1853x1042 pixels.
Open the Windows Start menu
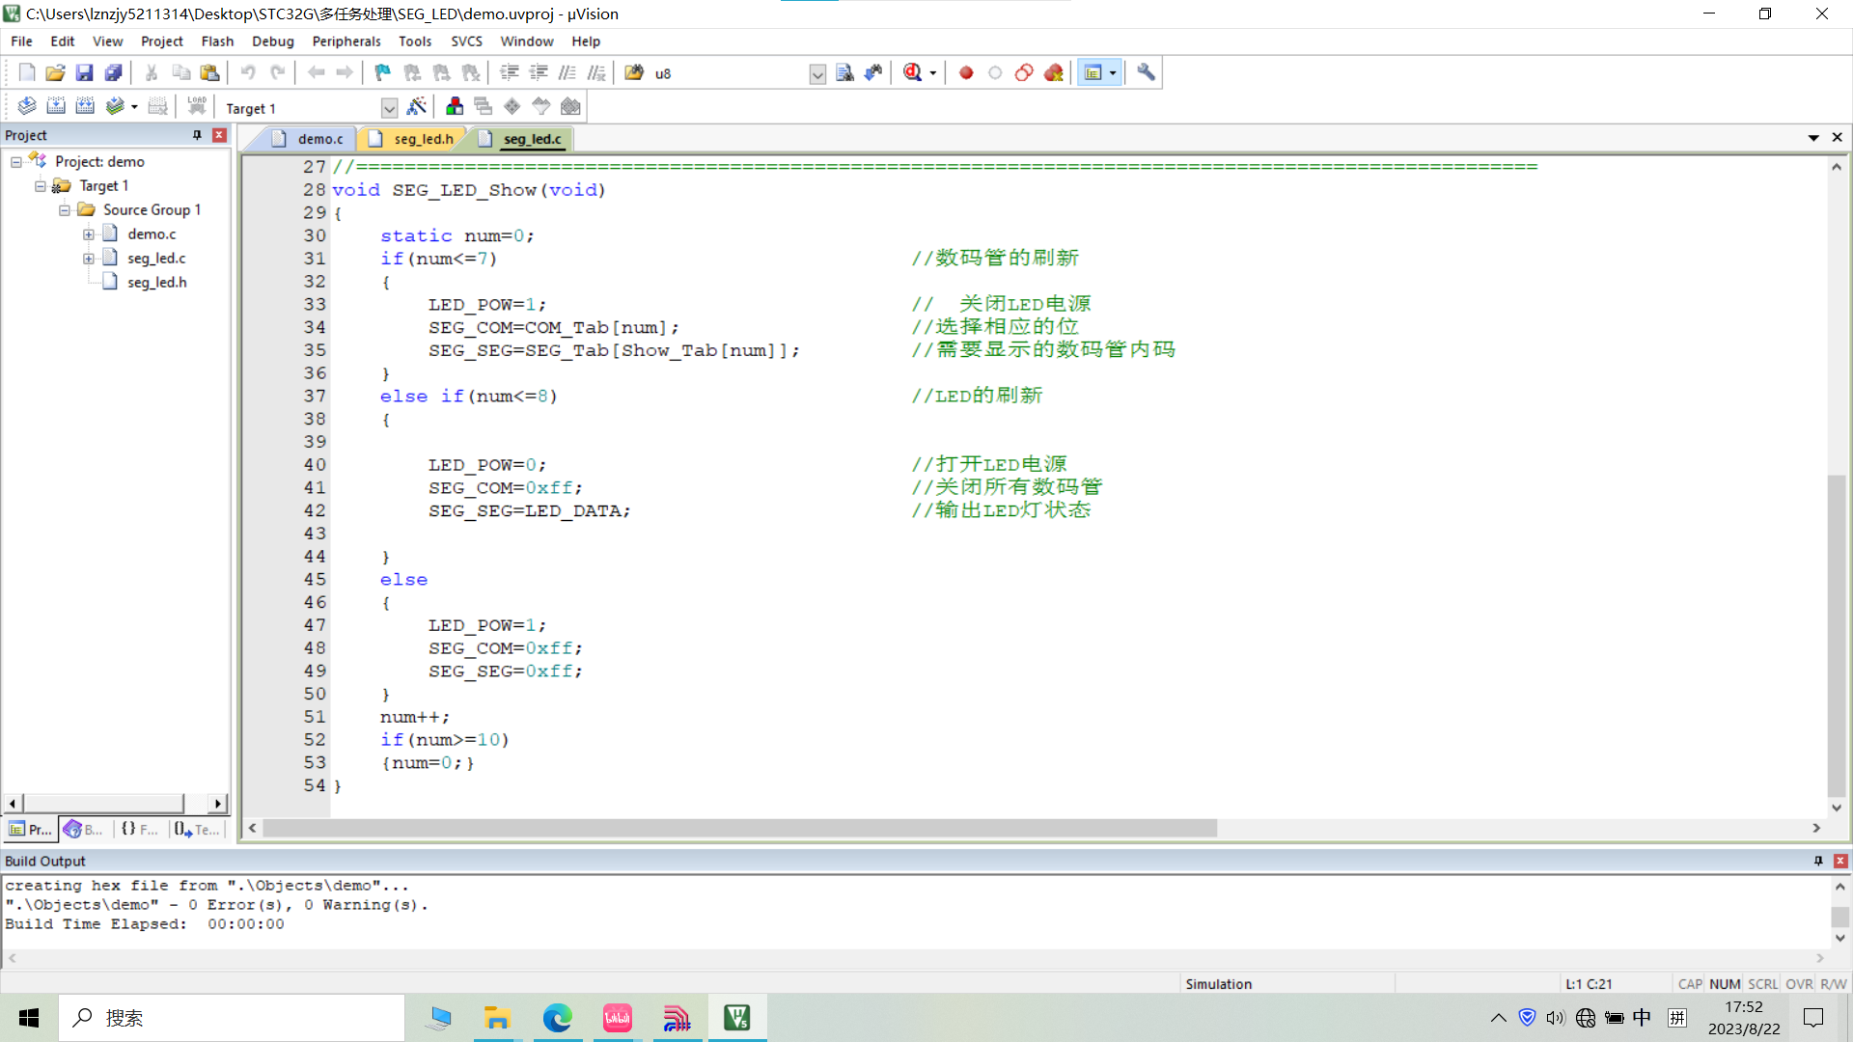[29, 1018]
